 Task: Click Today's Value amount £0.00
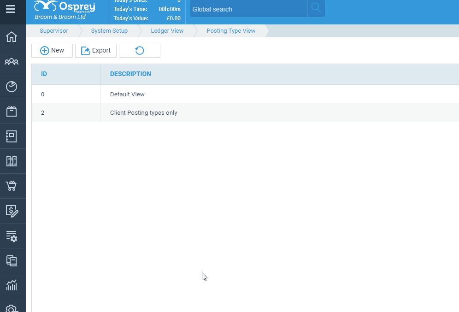[x=174, y=18]
